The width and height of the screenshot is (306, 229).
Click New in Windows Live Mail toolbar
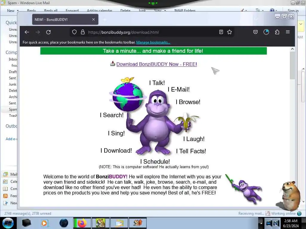(11, 10)
